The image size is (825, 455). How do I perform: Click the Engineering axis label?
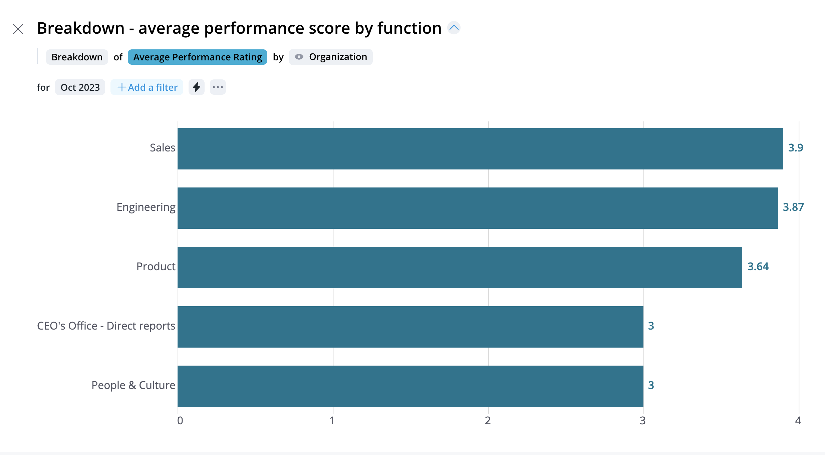click(x=146, y=207)
